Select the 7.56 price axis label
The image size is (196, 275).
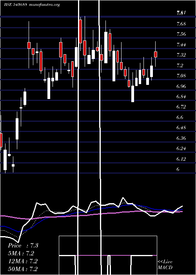181,34
